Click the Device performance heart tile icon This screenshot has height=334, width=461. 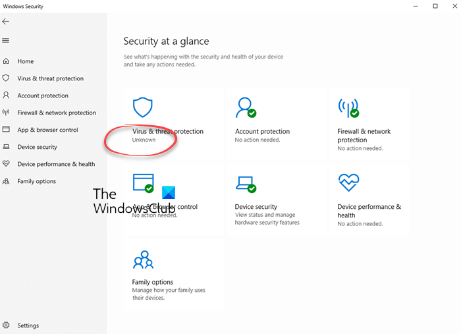[348, 182]
